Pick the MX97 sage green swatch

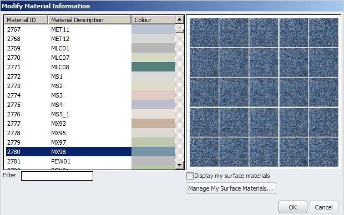tap(153, 142)
